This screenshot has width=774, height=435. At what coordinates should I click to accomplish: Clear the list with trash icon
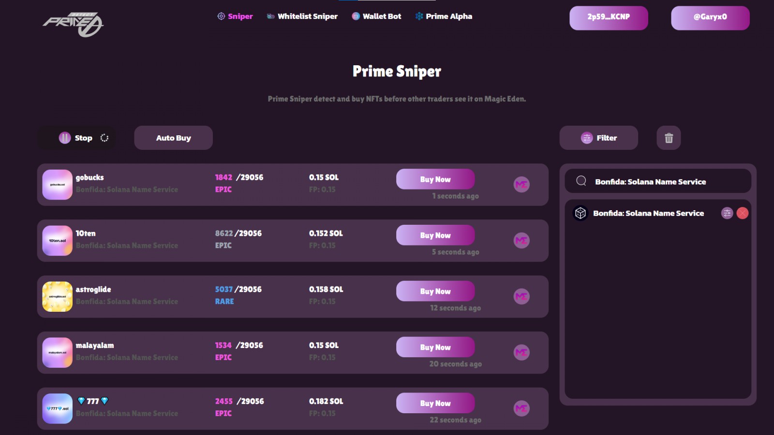click(669, 138)
